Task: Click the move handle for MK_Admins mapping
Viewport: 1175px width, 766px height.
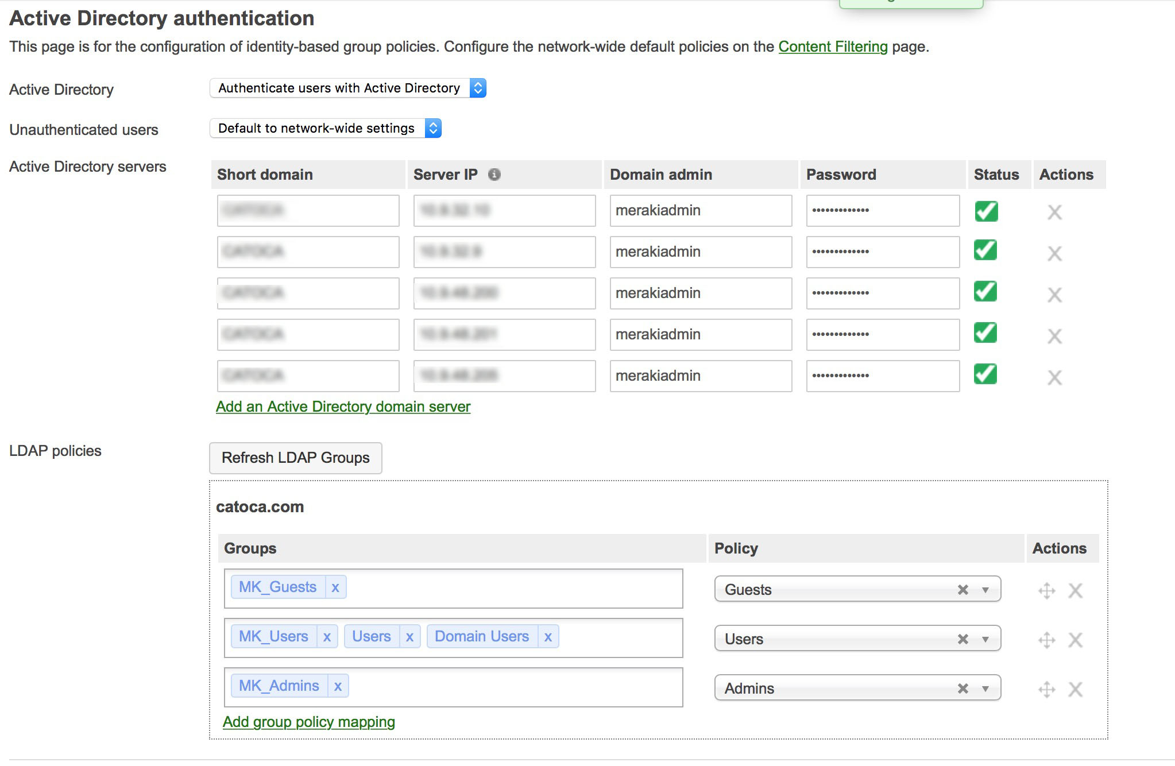Action: point(1047,689)
